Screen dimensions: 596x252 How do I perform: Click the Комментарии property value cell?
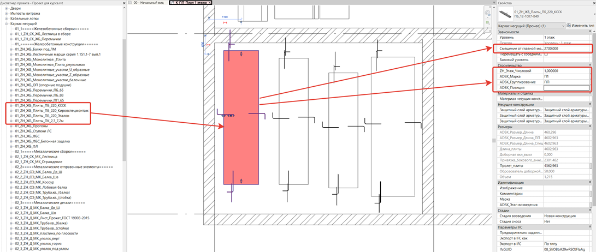(567, 194)
